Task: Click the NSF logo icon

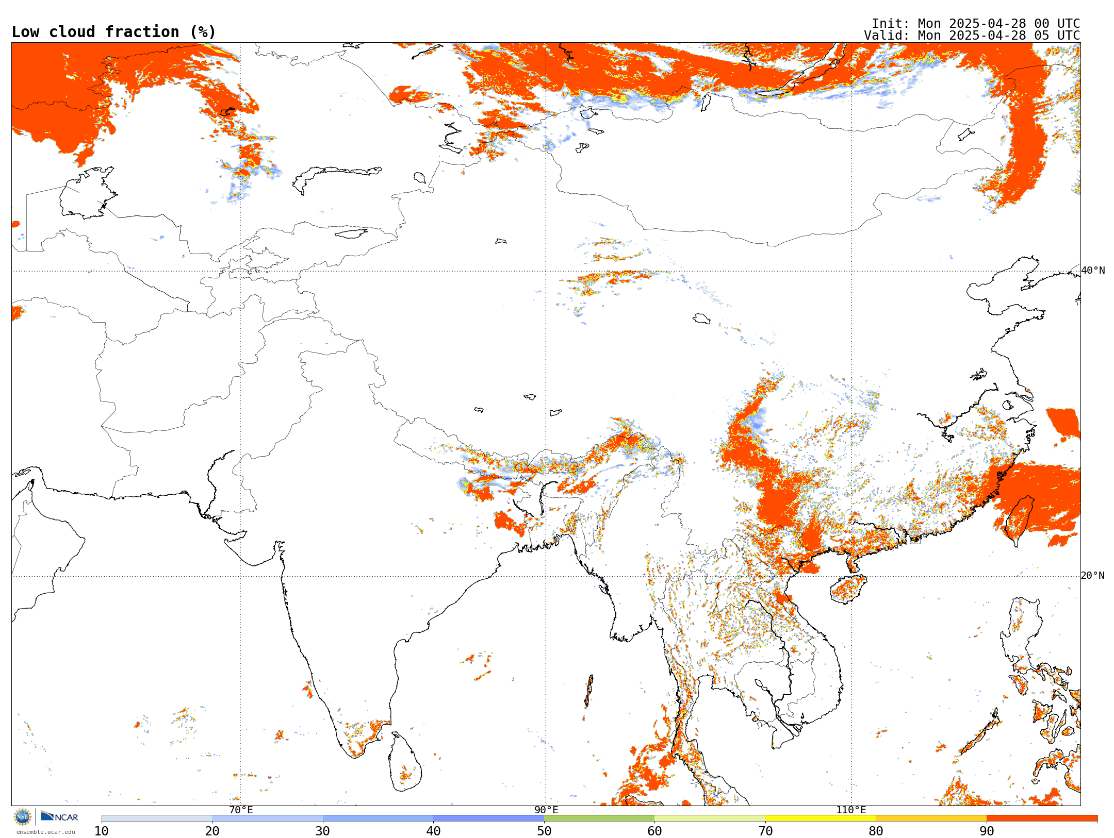Action: click(22, 817)
